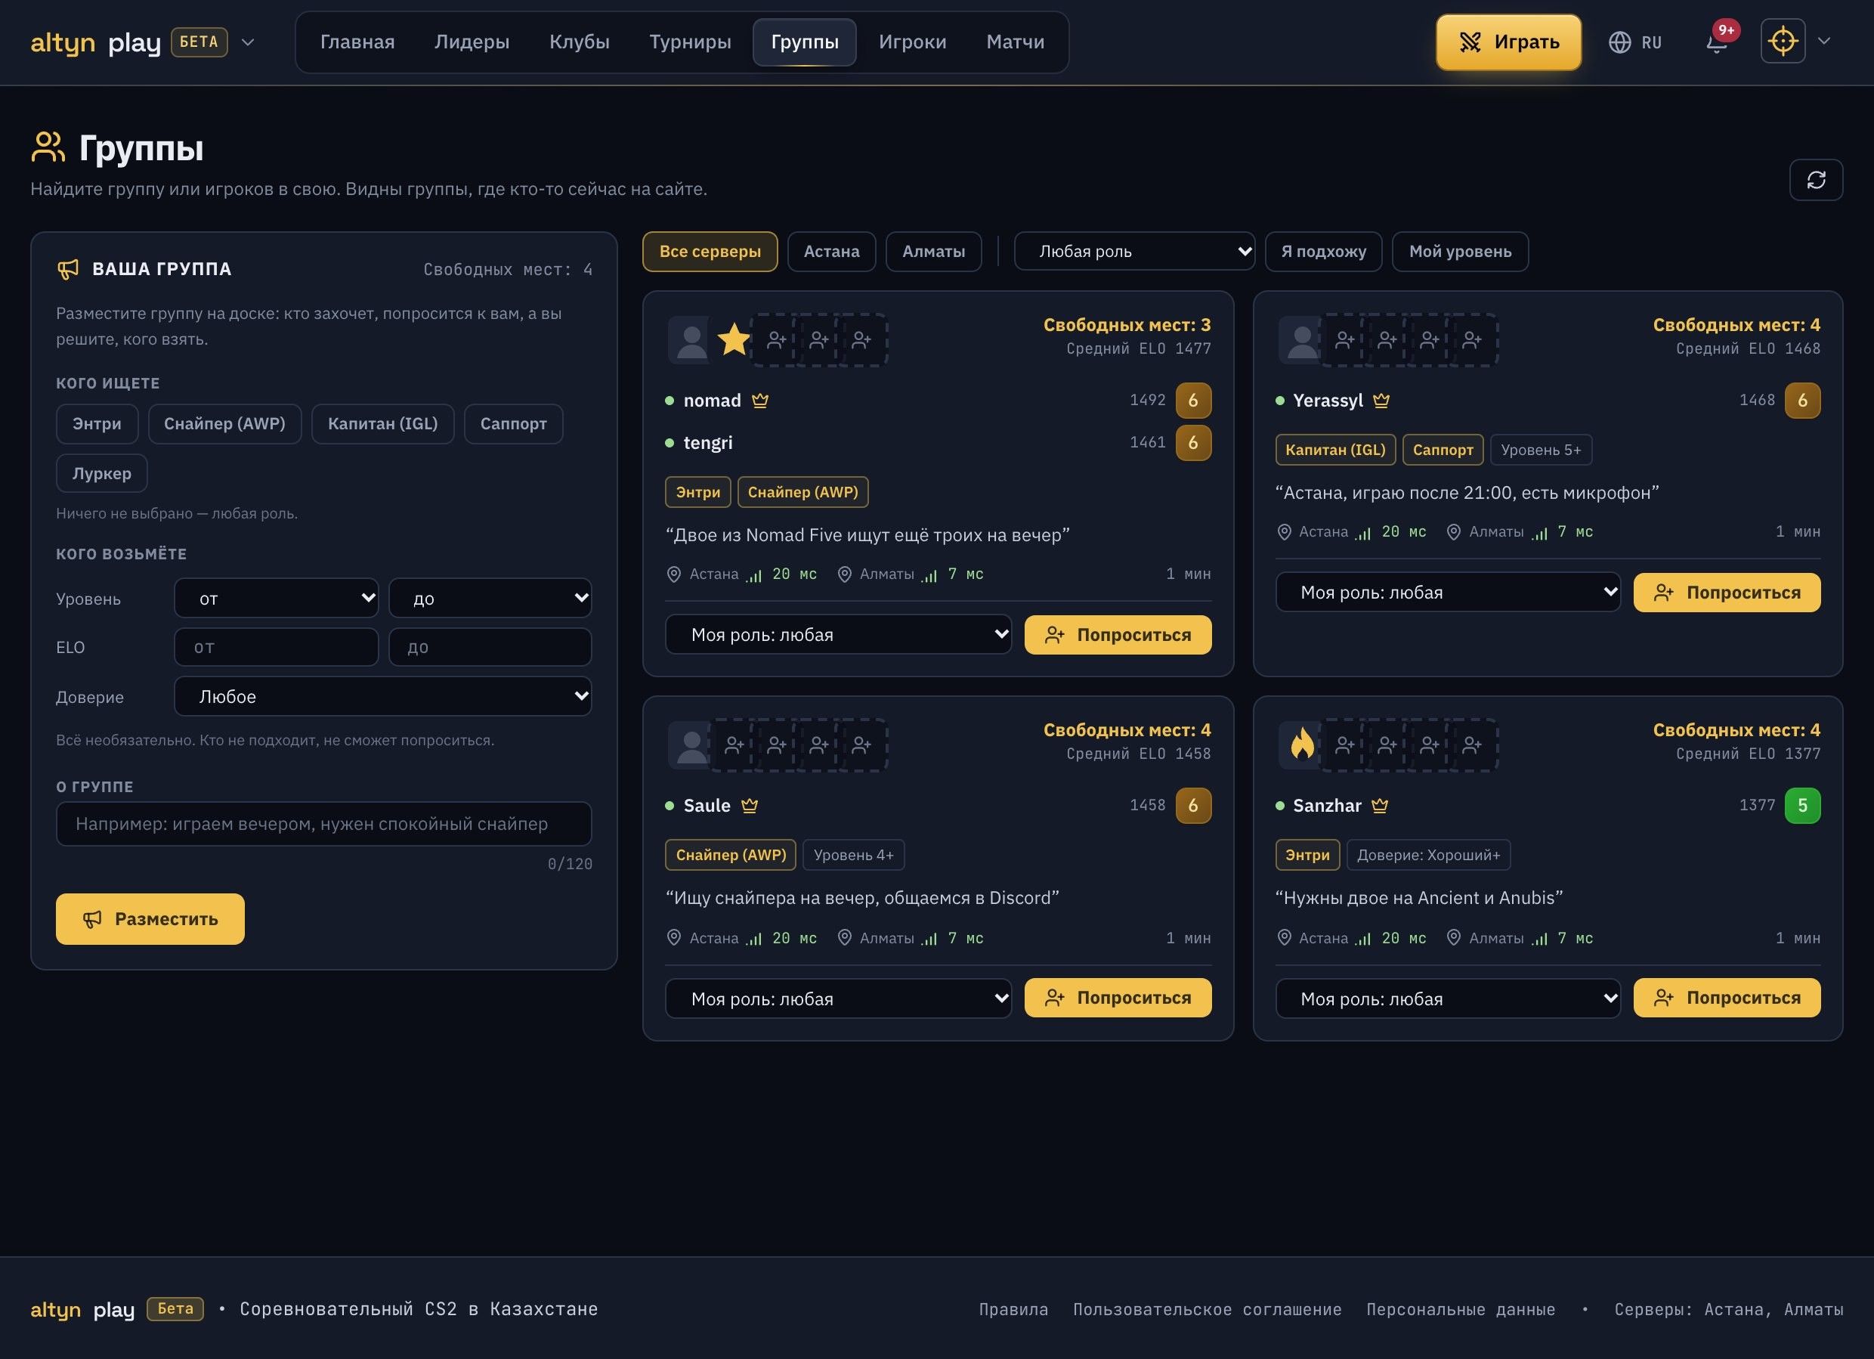The width and height of the screenshot is (1874, 1359).
Task: Expand the profile menu chevron
Action: (x=1823, y=42)
